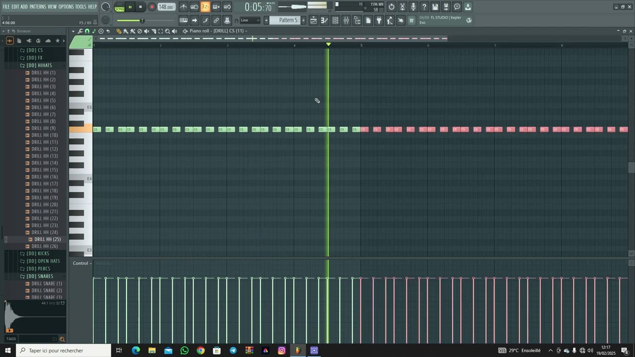Toggle countdown before recording (3.2.1) button
This screenshot has height=357, width=635.
point(205,7)
